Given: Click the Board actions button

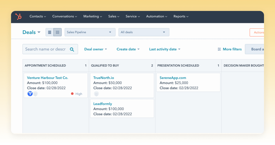Looking at the screenshot, I should click(x=255, y=49).
